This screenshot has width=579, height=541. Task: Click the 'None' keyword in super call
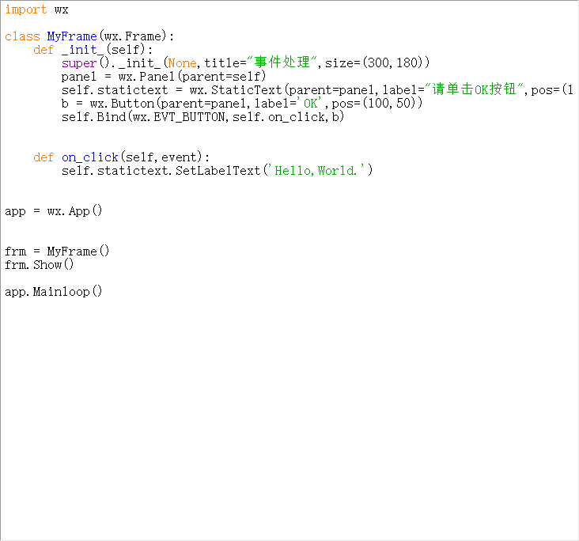[183, 63]
